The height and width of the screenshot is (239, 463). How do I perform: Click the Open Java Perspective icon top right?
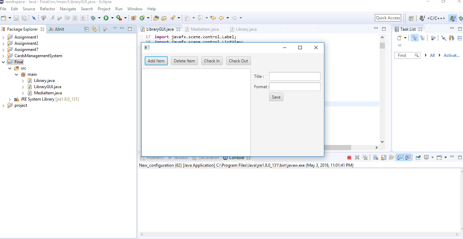click(453, 18)
